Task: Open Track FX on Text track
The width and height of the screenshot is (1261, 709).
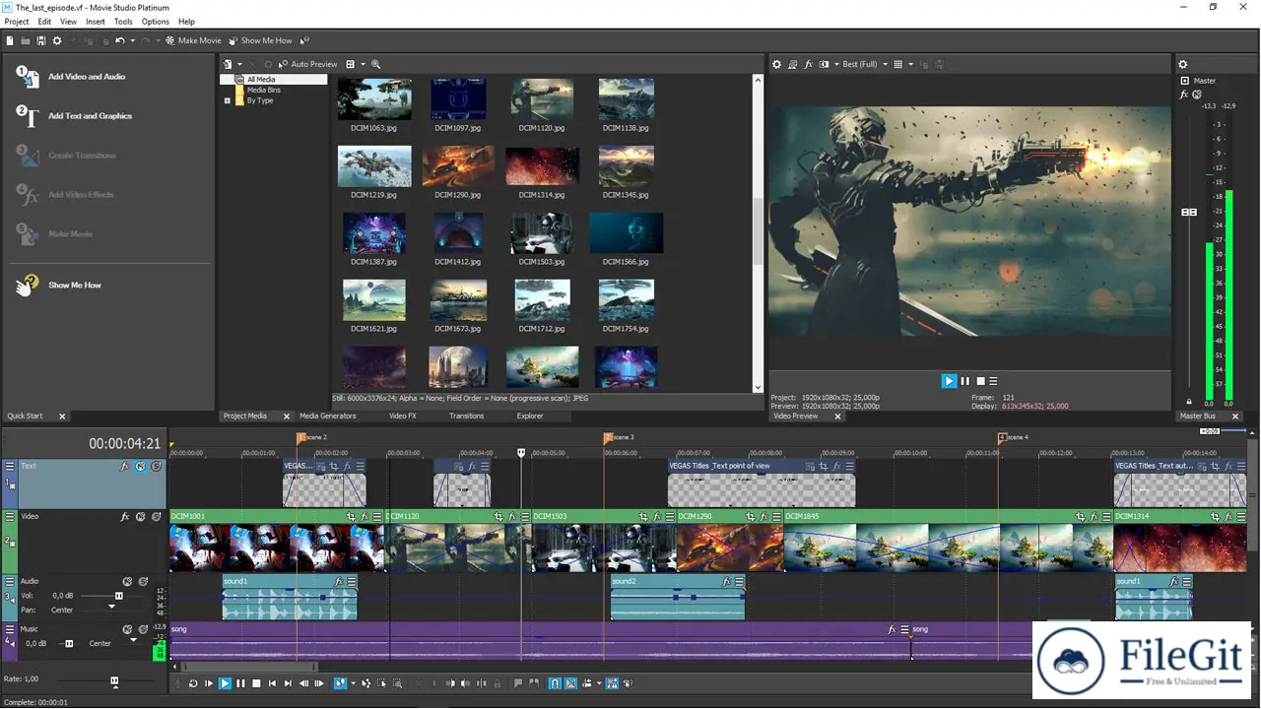Action: click(x=125, y=466)
